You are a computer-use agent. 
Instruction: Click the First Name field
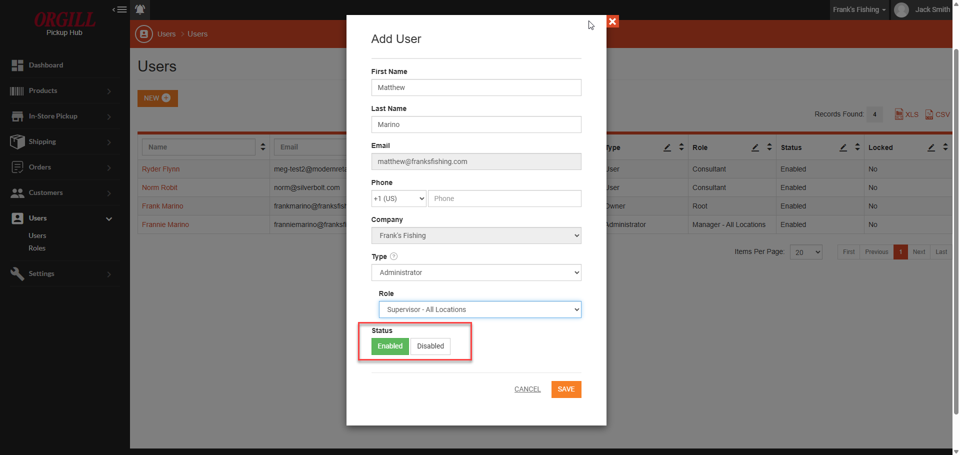(476, 87)
